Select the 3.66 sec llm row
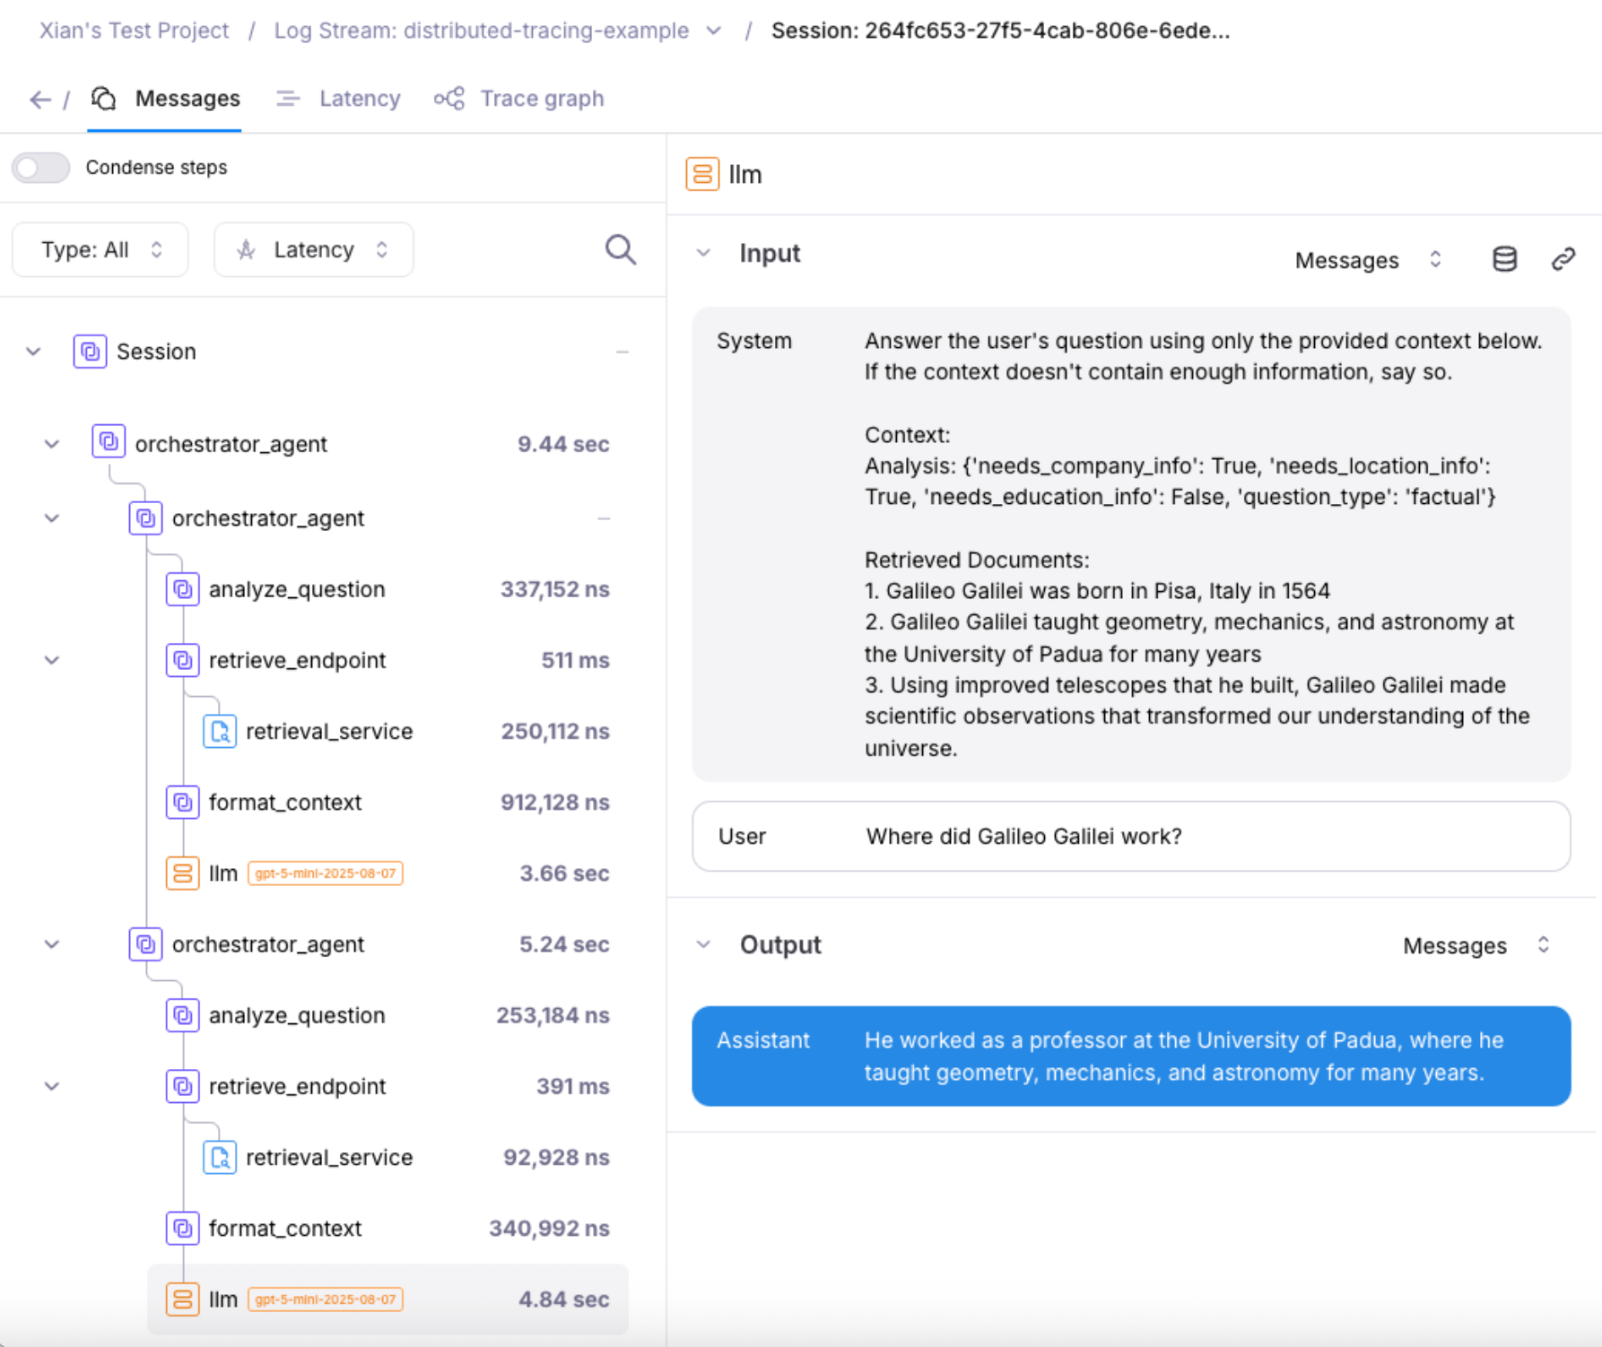The image size is (1602, 1347). pos(387,873)
